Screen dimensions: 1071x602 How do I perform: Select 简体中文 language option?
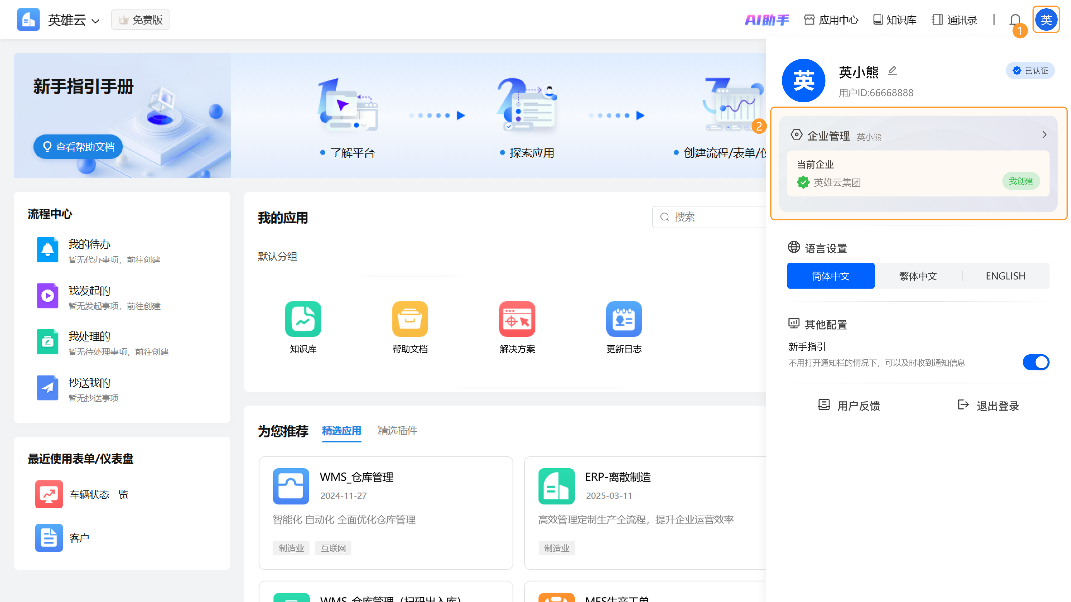coord(831,276)
